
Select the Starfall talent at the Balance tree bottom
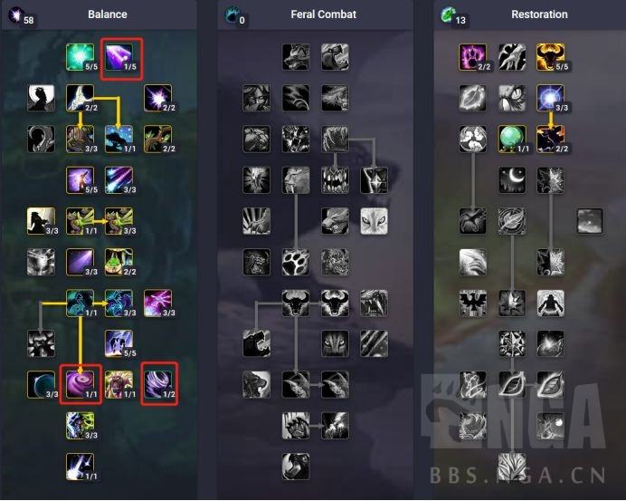81,467
